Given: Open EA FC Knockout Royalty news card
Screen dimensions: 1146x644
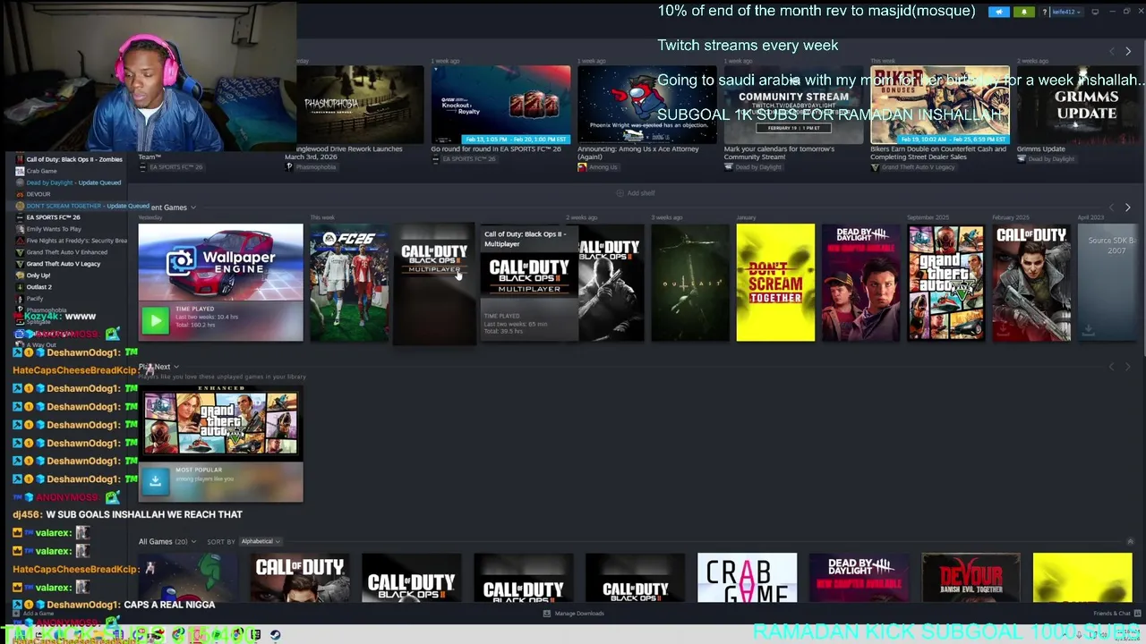Looking at the screenshot, I should pos(500,104).
